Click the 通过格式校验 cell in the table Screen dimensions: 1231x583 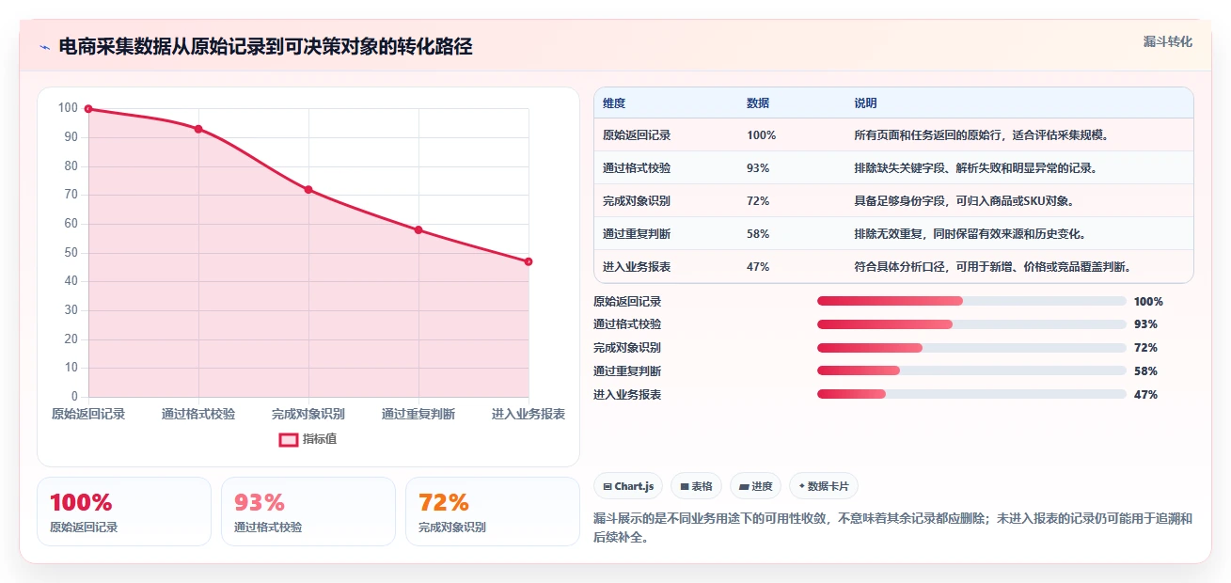637,168
